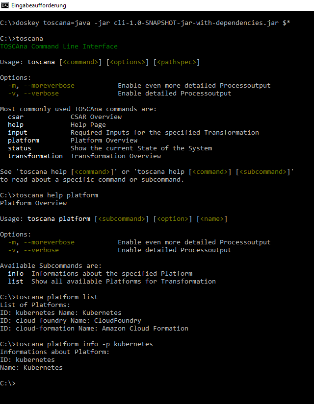
Task: Click the 'platform' command in the command list
Action: [24, 141]
